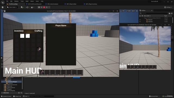Click the pickaxe item in inventory grid
174x98 pixels.
[x=39, y=49]
